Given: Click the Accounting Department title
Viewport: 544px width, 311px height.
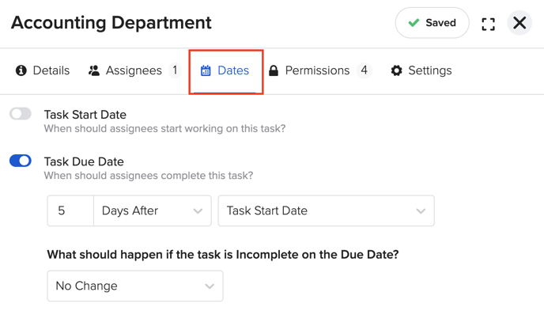Looking at the screenshot, I should (x=111, y=23).
